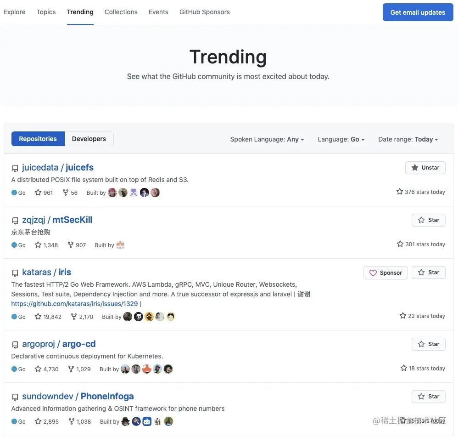Select the Repositories view
This screenshot has height=437, width=458.
tap(38, 139)
